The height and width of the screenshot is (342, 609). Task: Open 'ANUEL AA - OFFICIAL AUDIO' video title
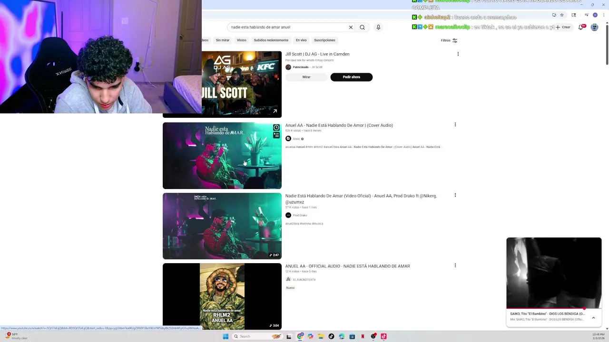click(347, 266)
